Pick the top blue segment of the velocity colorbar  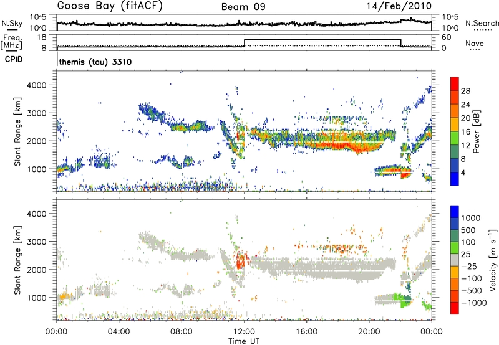pyautogui.click(x=455, y=212)
